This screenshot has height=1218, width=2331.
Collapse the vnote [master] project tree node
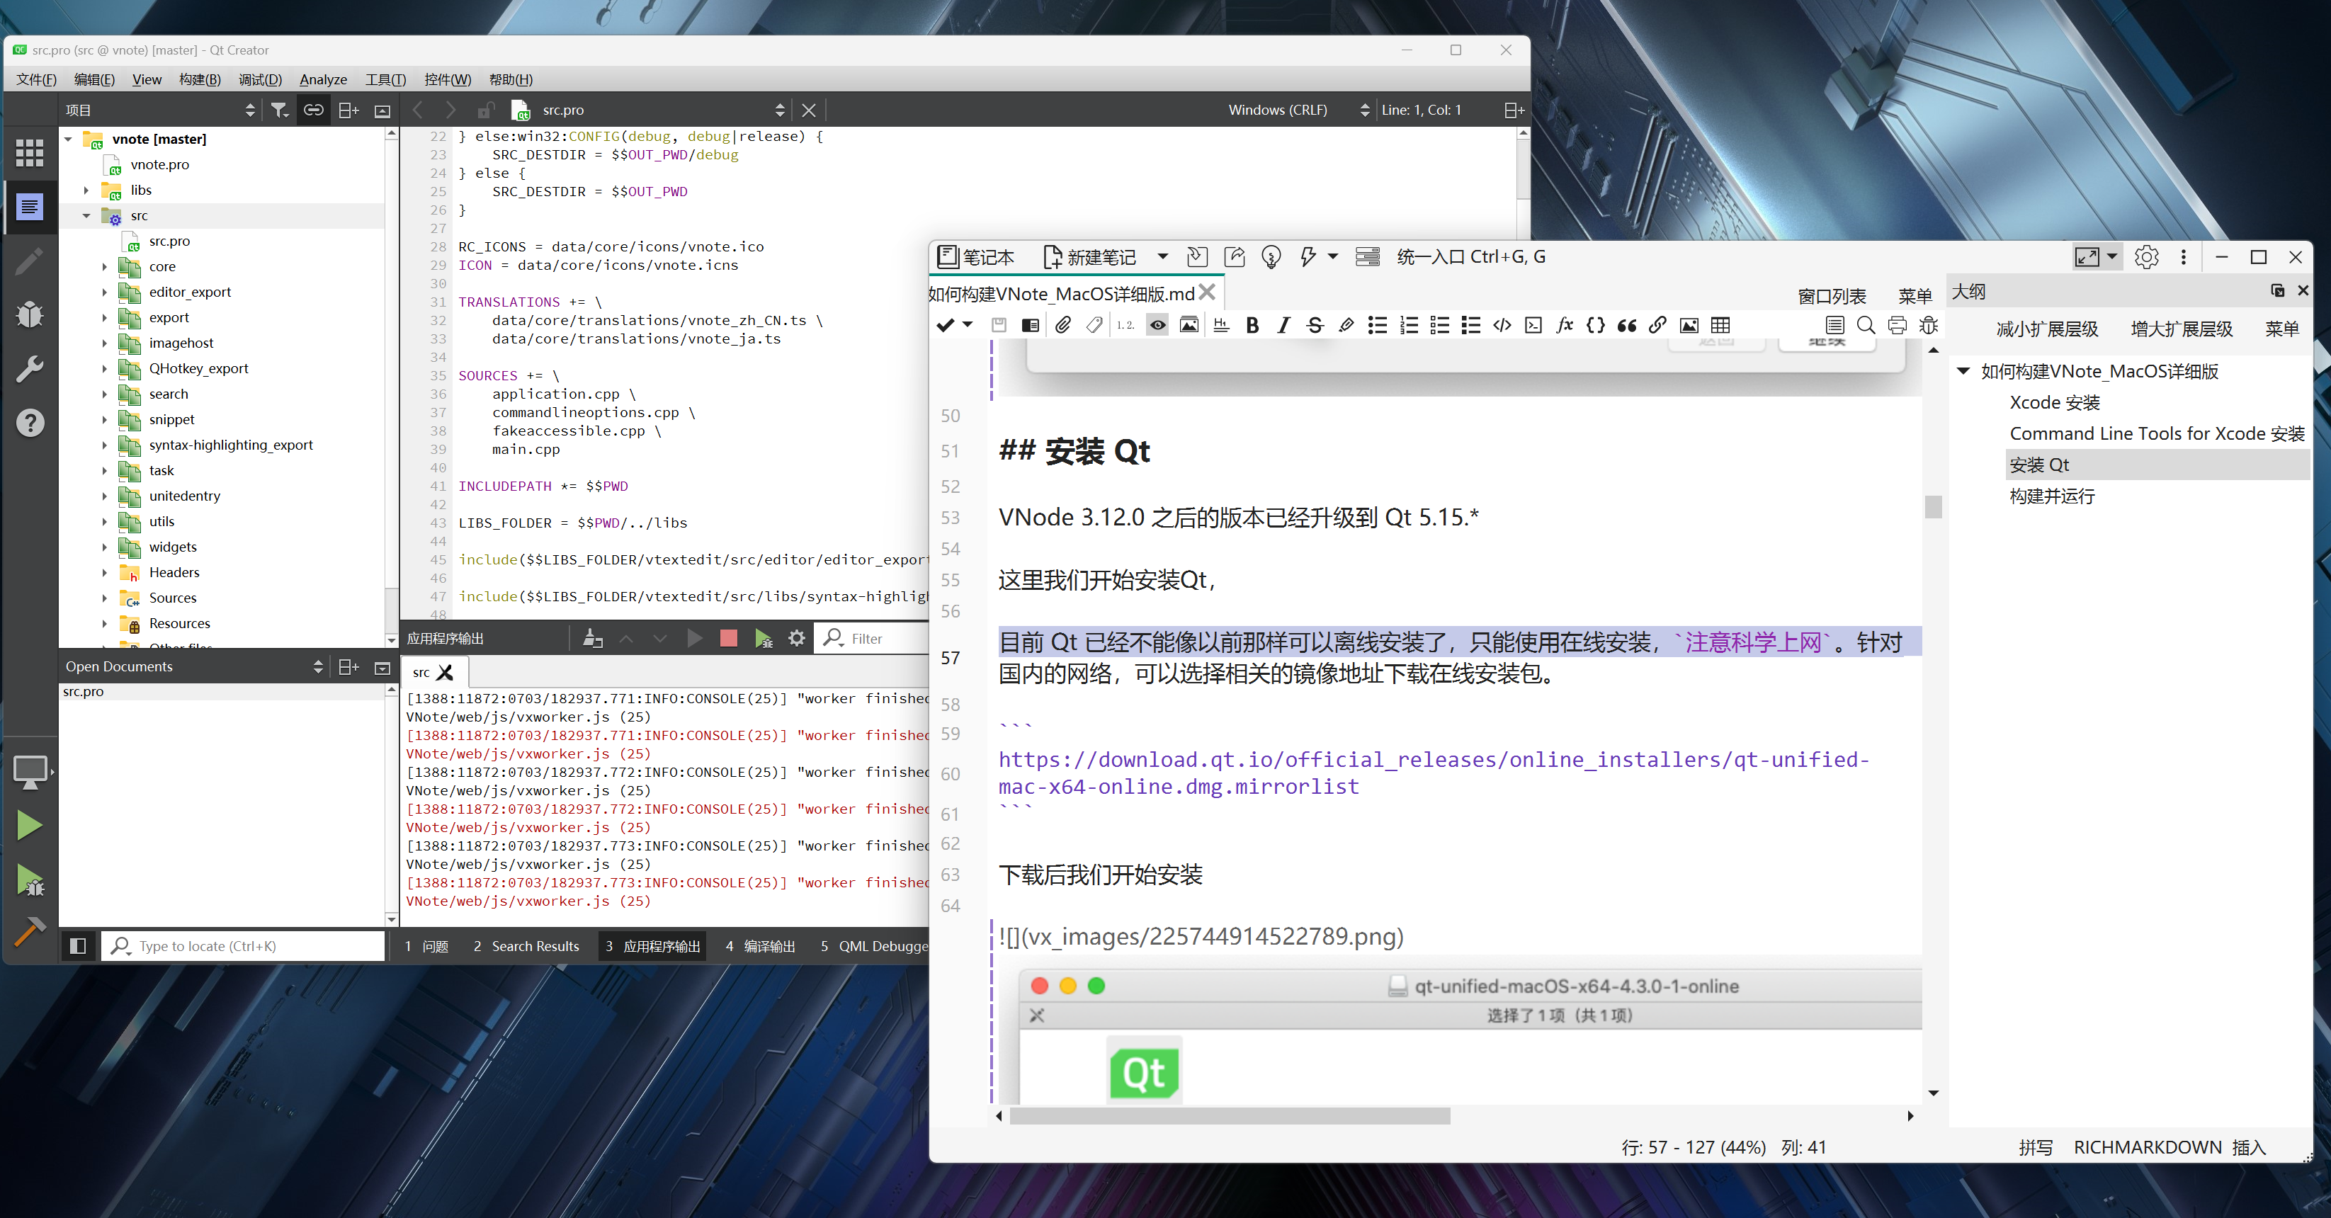pyautogui.click(x=68, y=140)
